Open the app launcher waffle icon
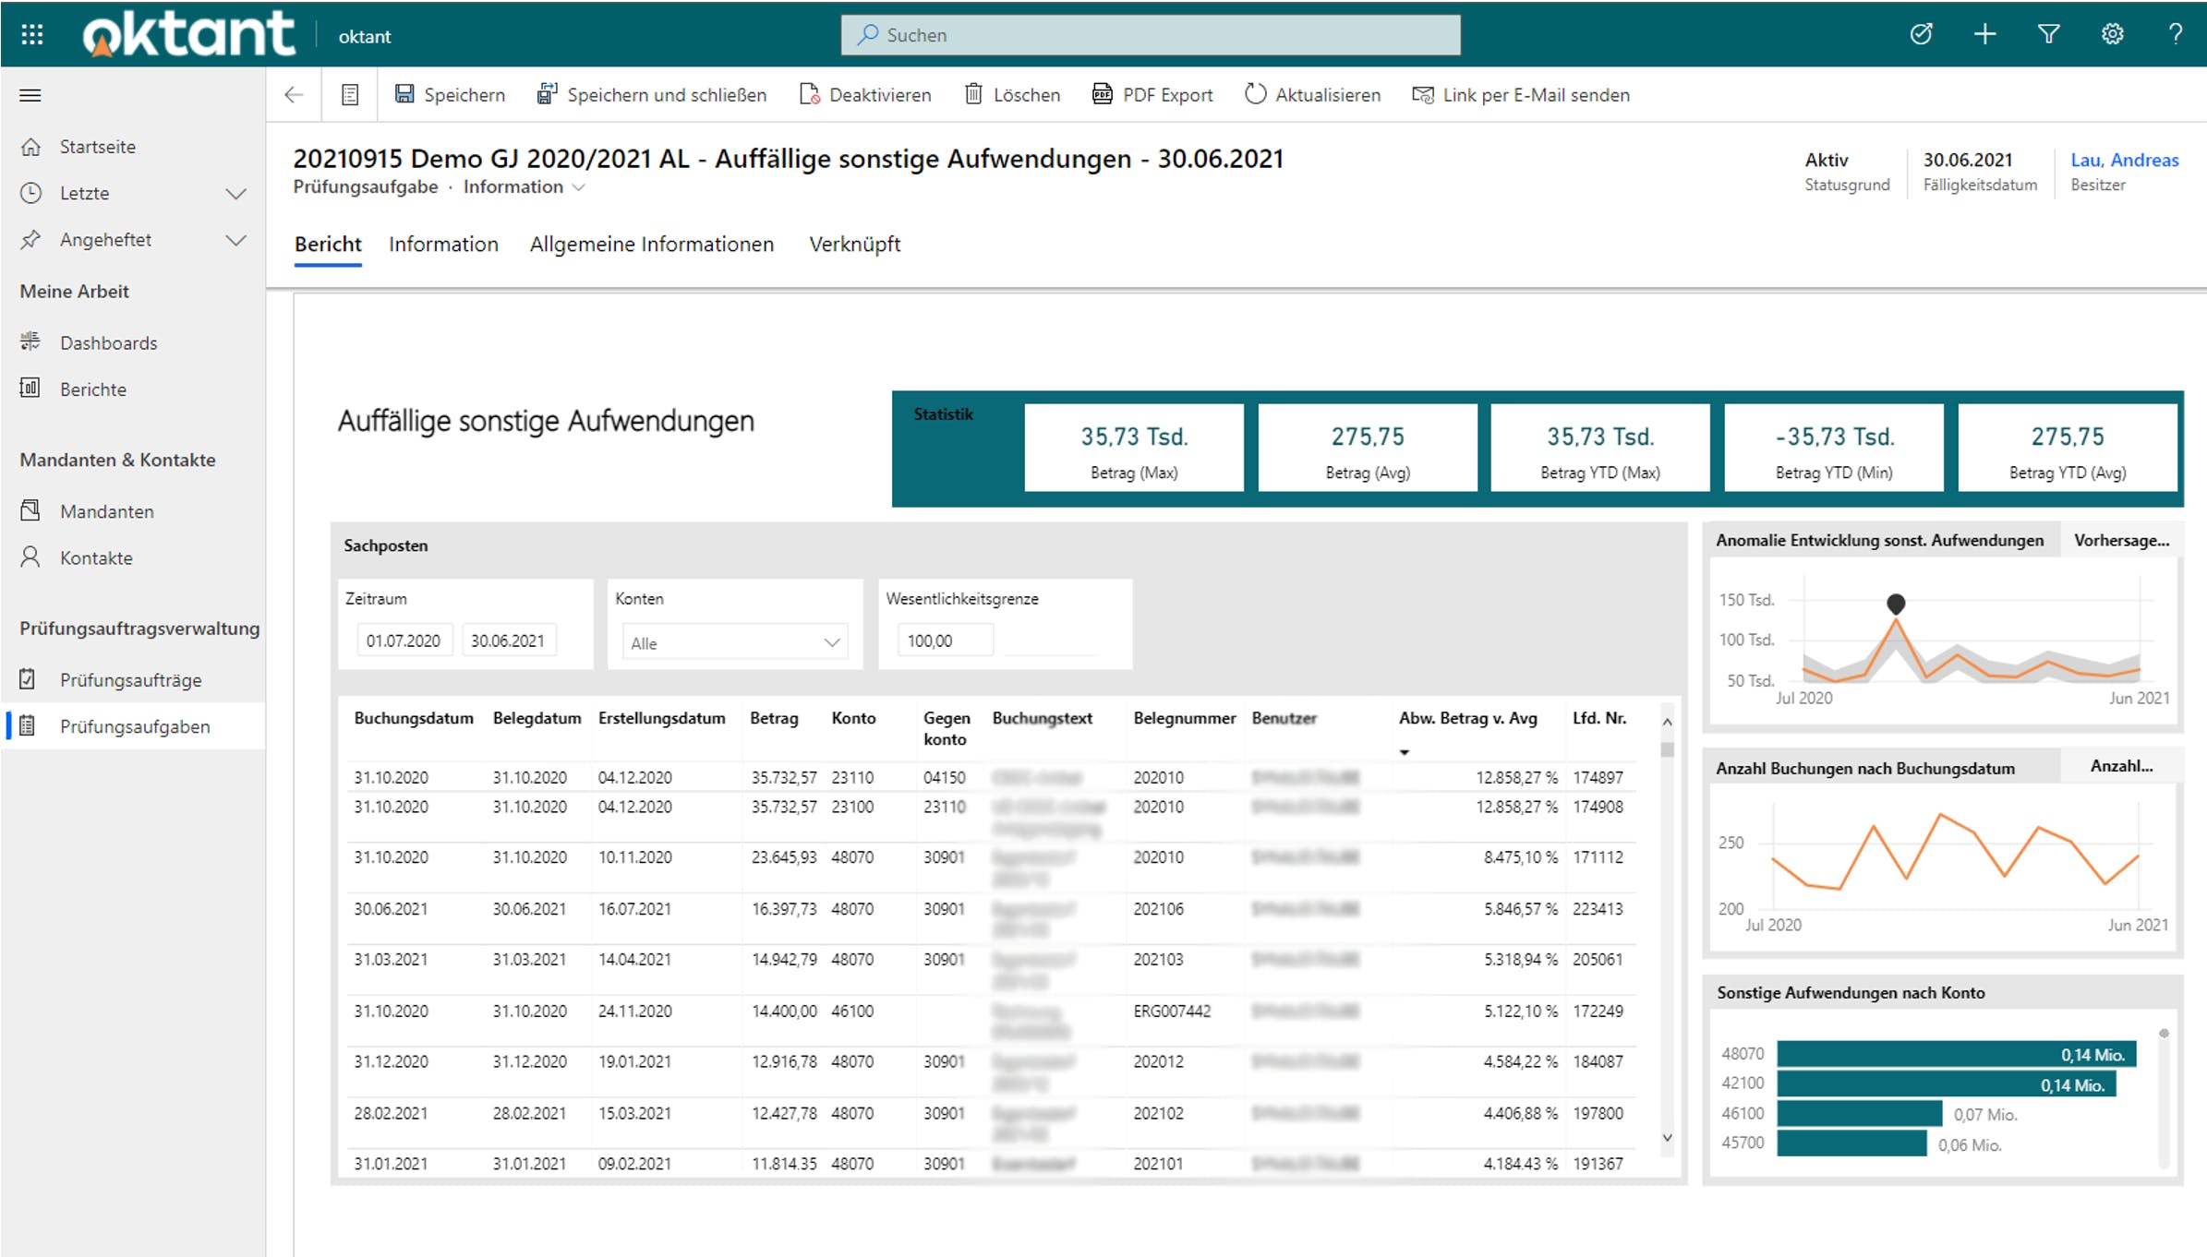This screenshot has width=2207, height=1257. pyautogui.click(x=31, y=35)
